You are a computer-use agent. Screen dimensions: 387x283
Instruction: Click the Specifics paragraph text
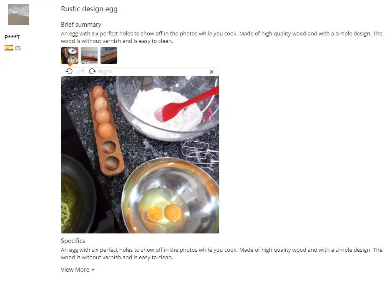coord(221,254)
